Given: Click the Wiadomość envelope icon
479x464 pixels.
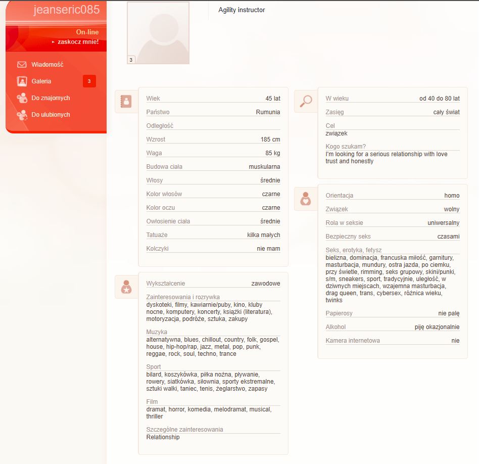Looking at the screenshot, I should (22, 65).
